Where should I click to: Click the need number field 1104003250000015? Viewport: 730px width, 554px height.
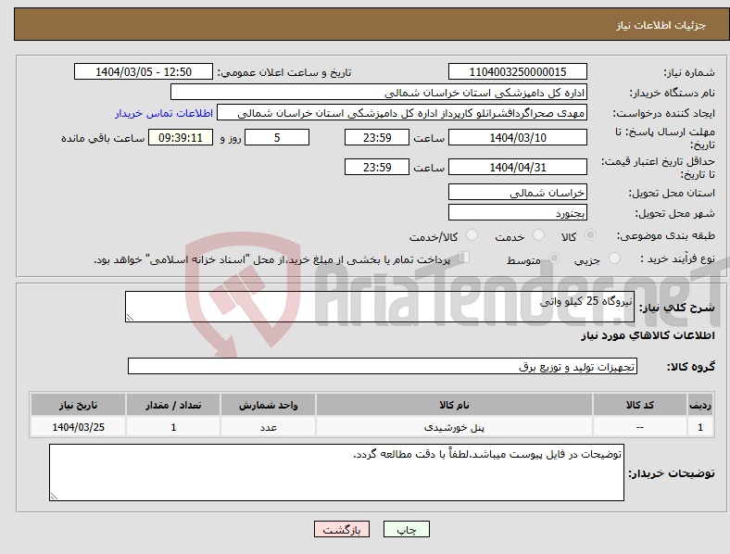tap(518, 71)
